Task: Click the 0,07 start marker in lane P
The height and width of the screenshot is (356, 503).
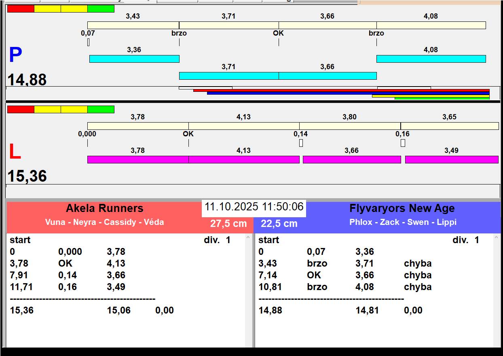Action: coord(88,42)
